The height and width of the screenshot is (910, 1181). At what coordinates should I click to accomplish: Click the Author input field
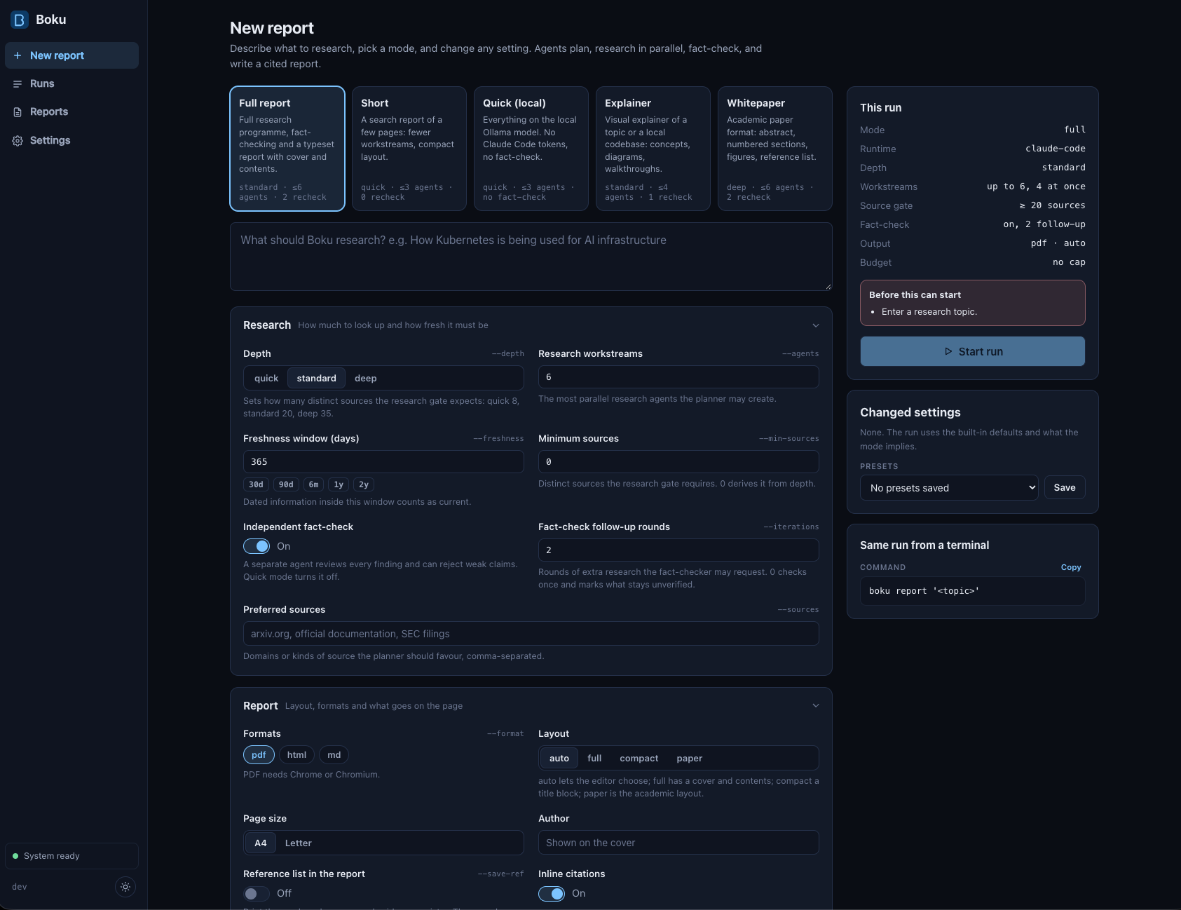[678, 843]
